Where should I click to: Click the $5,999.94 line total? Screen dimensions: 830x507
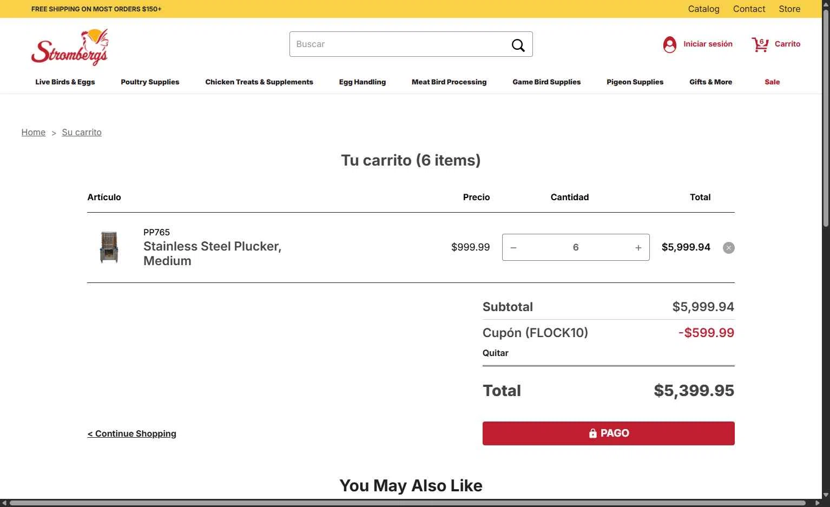[x=686, y=247]
